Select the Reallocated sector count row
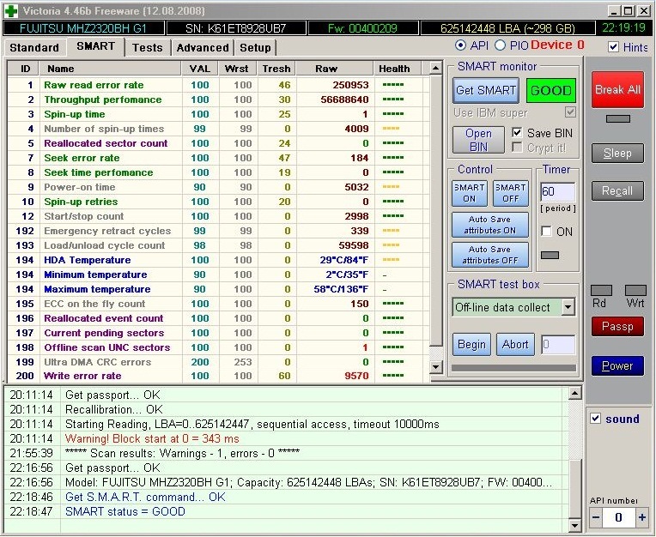 coord(217,143)
